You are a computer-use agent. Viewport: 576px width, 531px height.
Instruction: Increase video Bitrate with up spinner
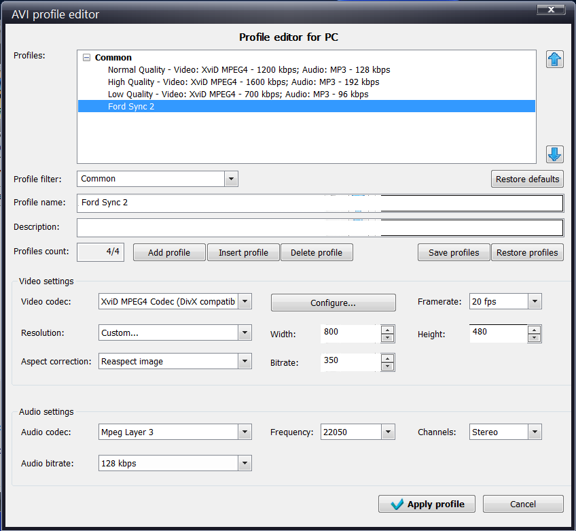pos(388,358)
